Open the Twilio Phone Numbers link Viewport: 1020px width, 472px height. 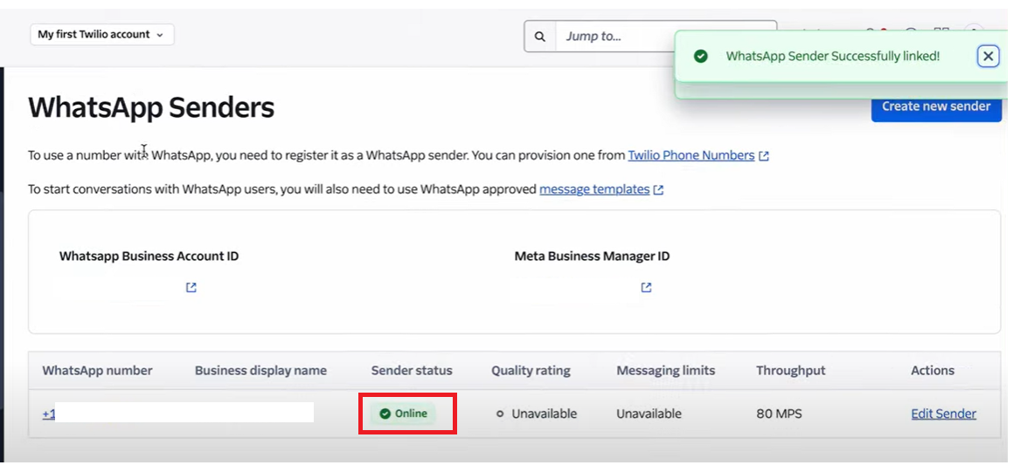[690, 156]
